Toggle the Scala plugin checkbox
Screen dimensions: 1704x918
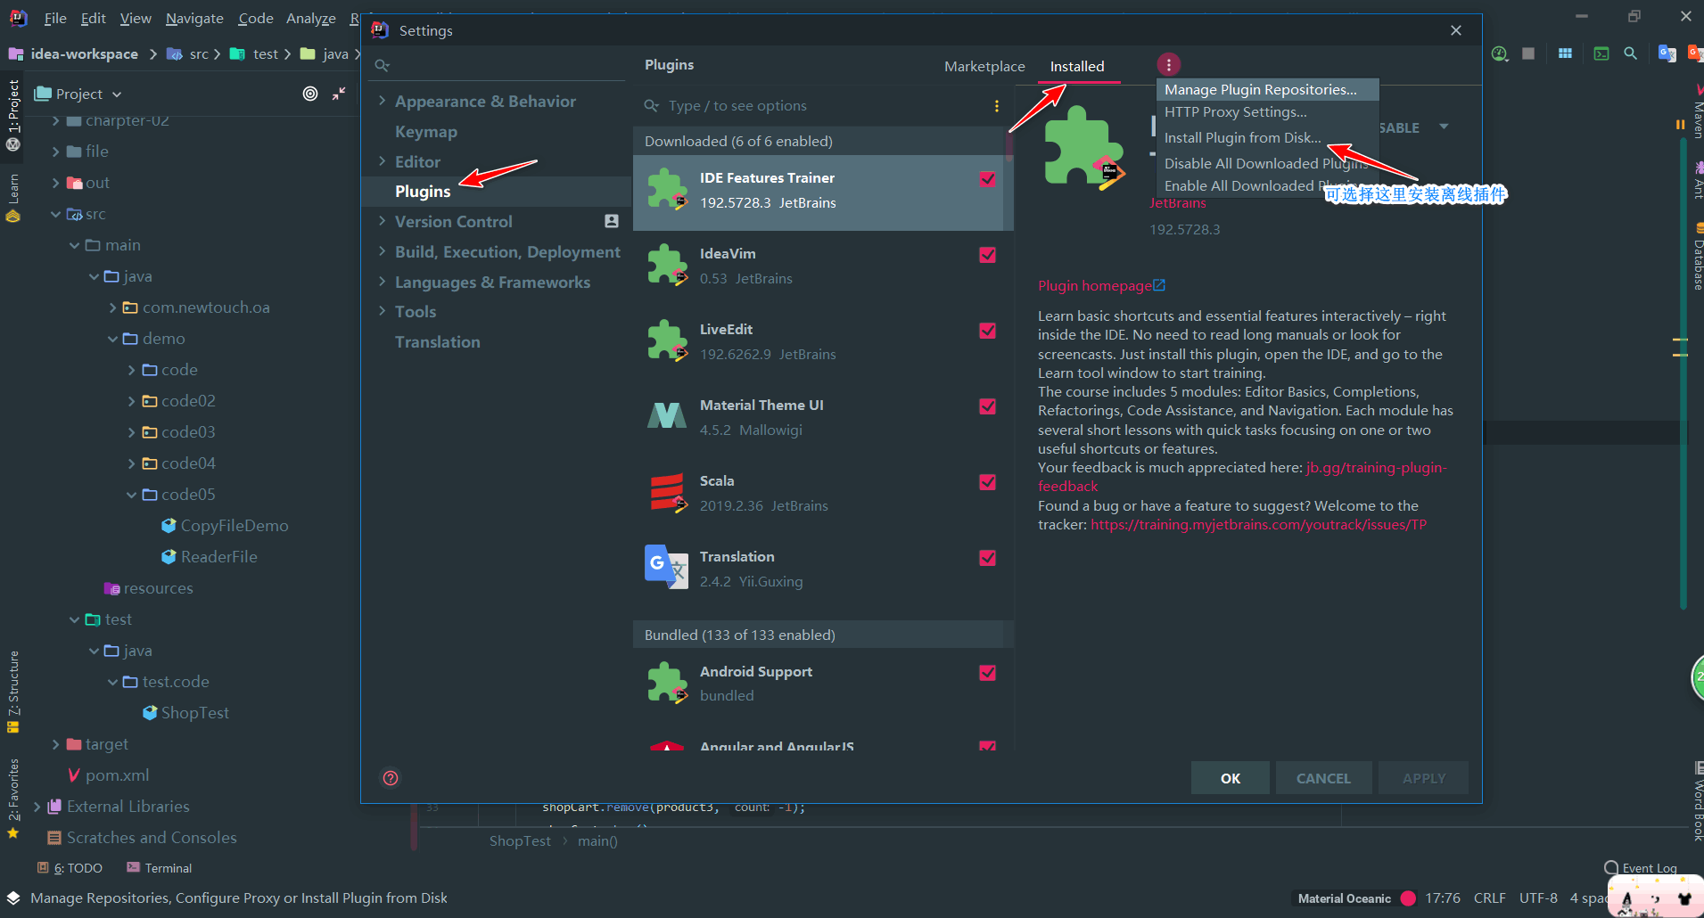click(987, 482)
